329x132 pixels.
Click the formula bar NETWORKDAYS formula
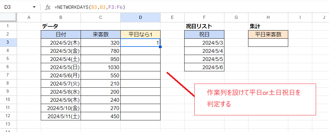[x=90, y=7]
